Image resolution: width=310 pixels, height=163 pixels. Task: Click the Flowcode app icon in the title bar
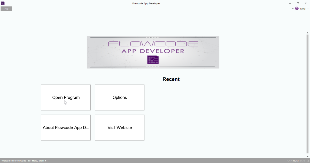point(3,3)
